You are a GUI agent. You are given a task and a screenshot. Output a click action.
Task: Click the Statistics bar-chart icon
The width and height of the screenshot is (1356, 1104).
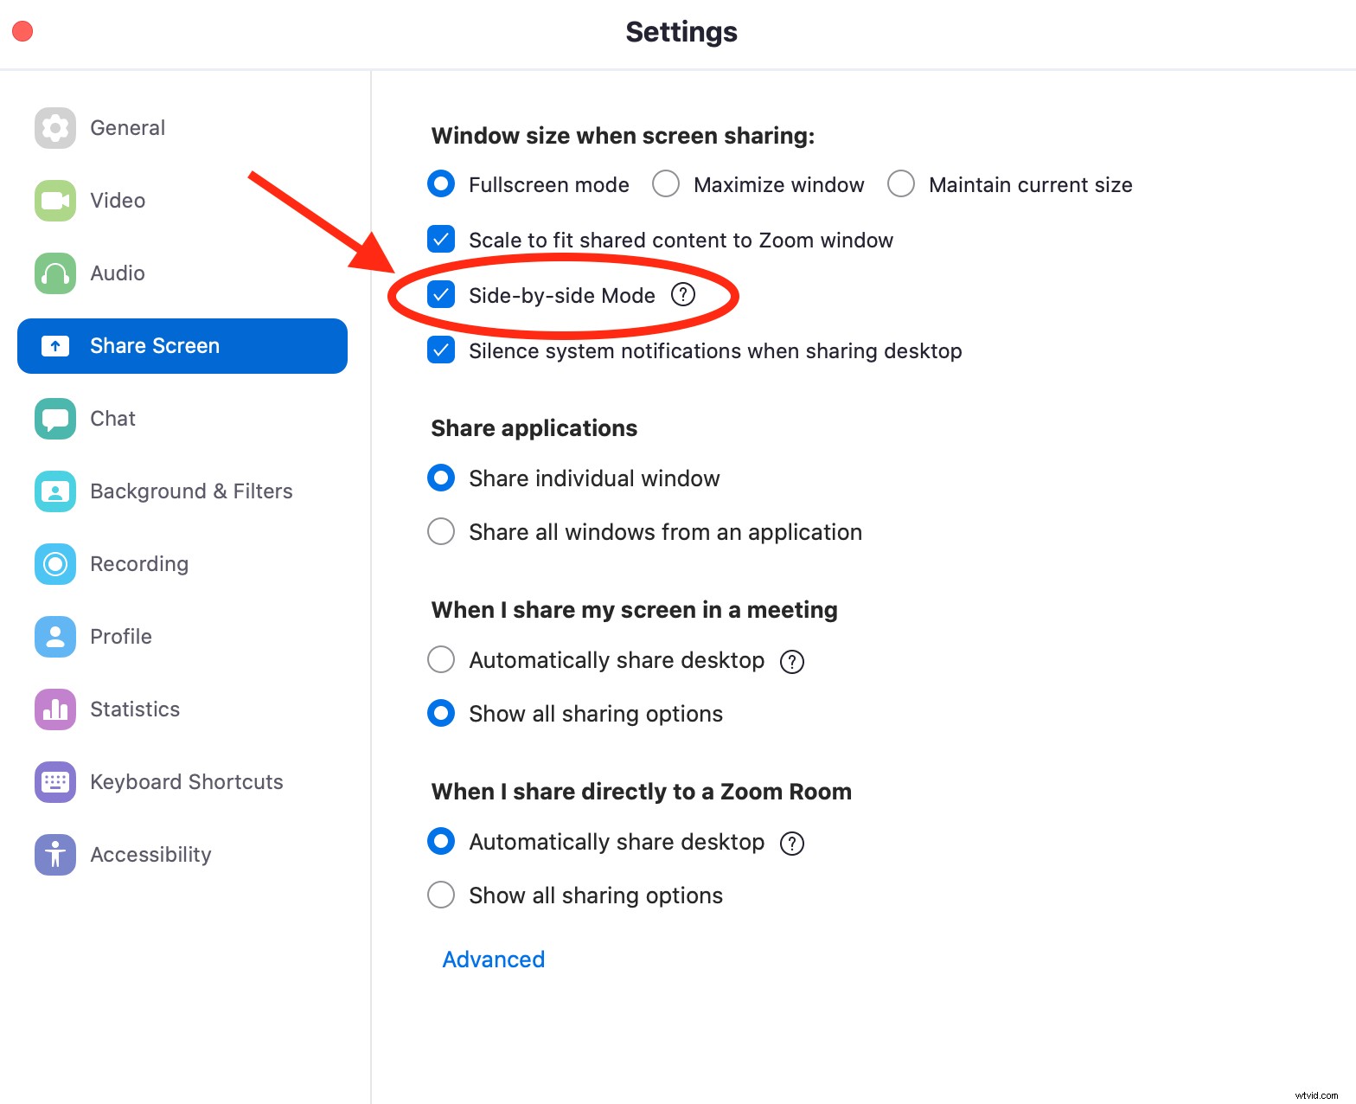pos(54,709)
